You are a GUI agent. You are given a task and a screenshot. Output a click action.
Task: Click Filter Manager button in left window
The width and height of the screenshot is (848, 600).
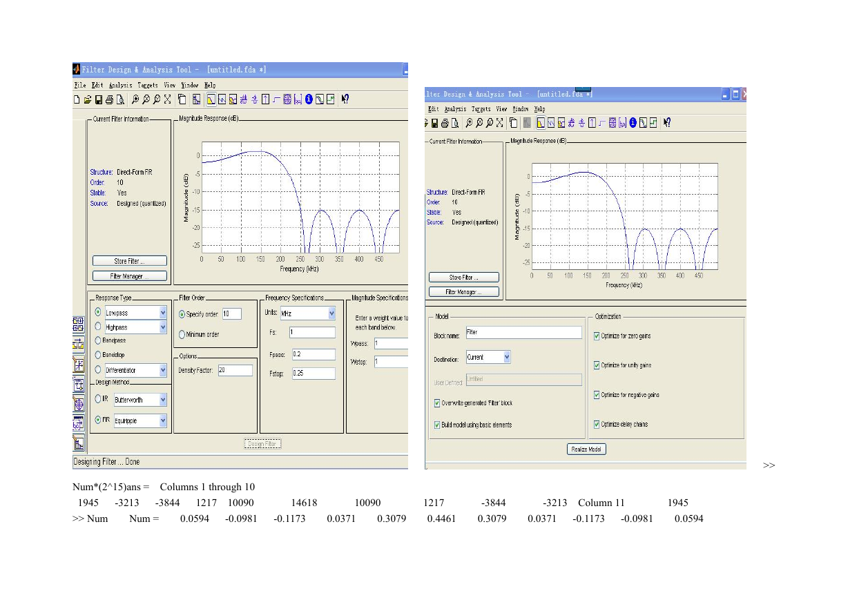pos(130,276)
